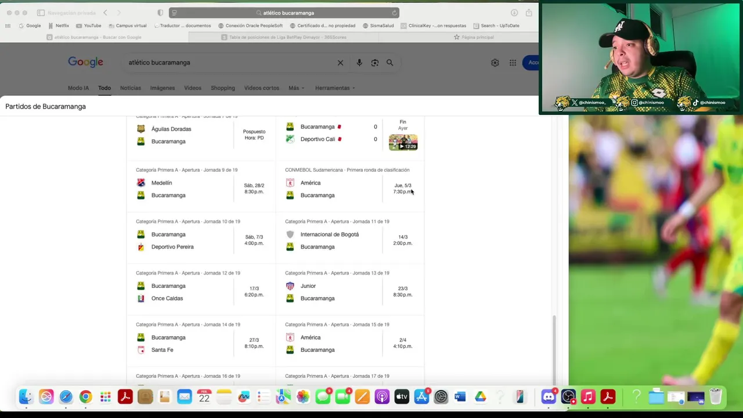
Task: Open the Search - UpToDate bookmark
Action: [x=496, y=26]
